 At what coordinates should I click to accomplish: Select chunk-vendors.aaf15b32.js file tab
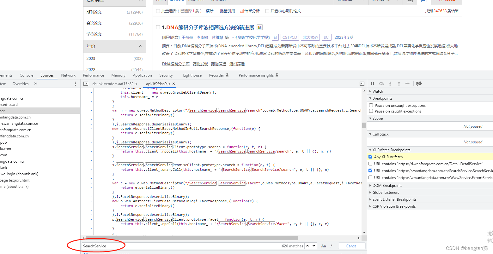tap(115, 84)
